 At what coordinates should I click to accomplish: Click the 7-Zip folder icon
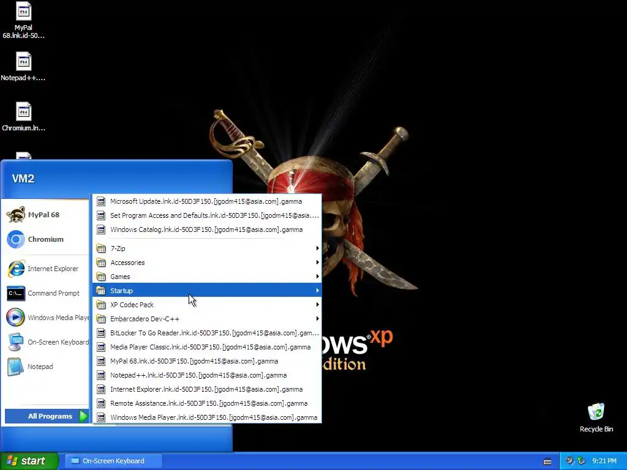(x=101, y=248)
